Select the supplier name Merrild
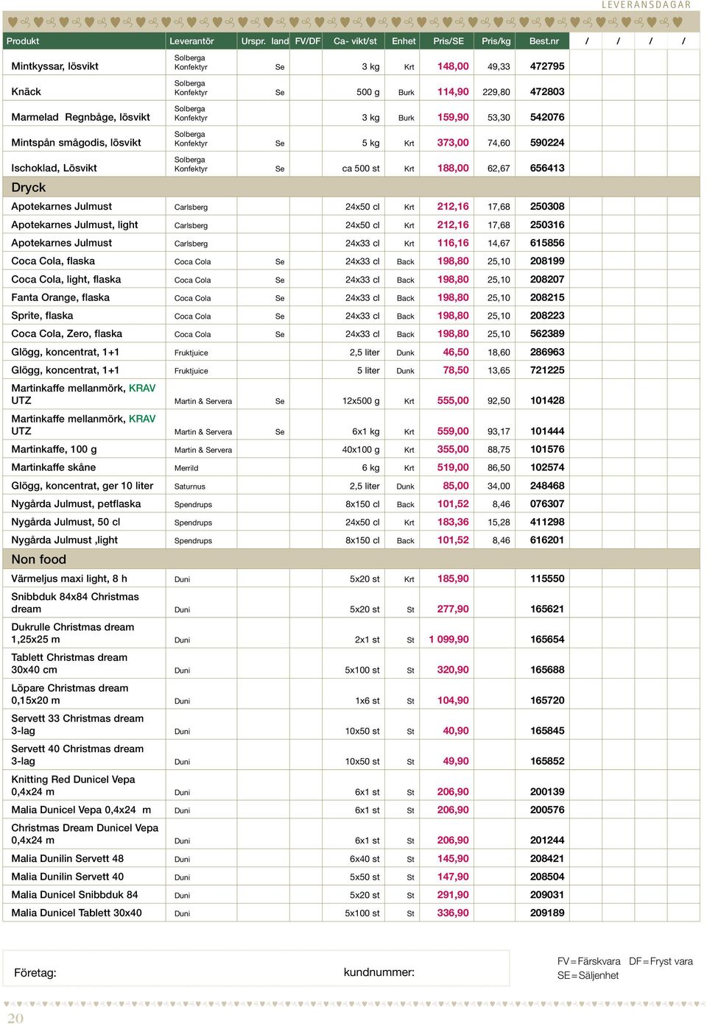 click(x=186, y=468)
